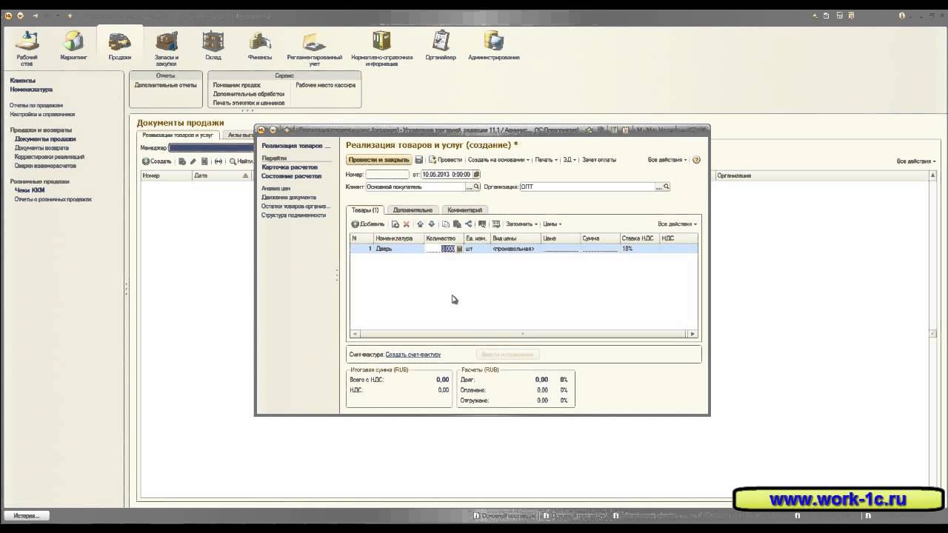Open the Регламентированный учет section

tap(314, 48)
